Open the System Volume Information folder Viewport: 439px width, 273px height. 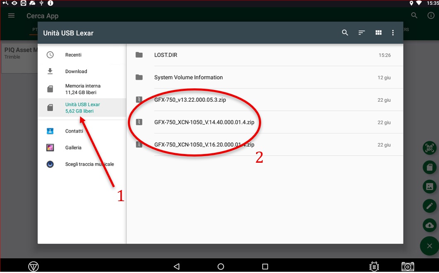[265, 77]
